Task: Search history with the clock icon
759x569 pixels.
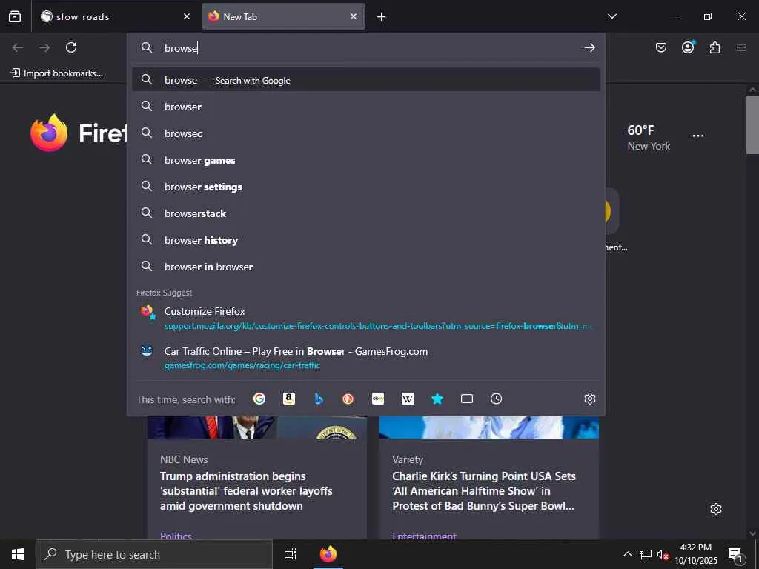Action: 496,399
